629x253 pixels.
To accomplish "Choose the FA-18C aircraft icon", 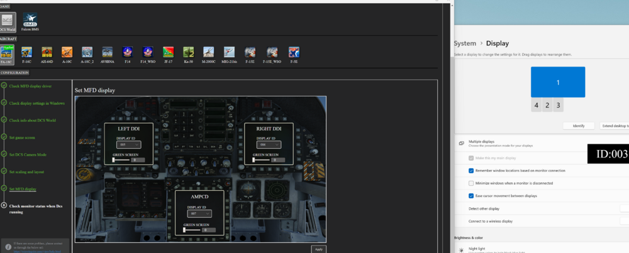I will pos(6,55).
